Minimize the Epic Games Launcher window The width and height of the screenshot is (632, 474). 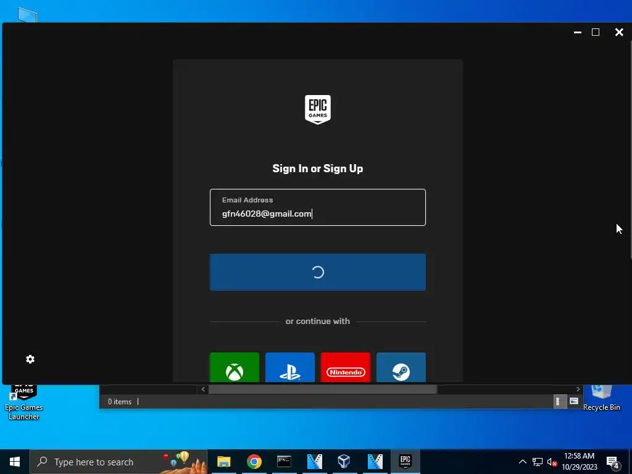click(x=578, y=32)
